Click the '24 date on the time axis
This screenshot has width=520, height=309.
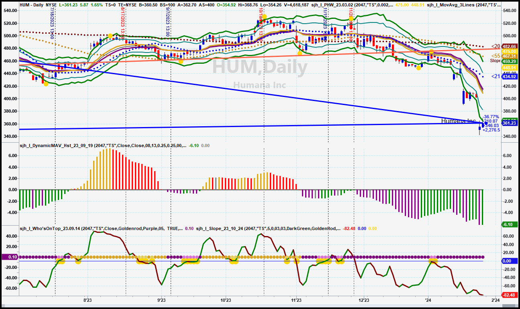[428, 300]
